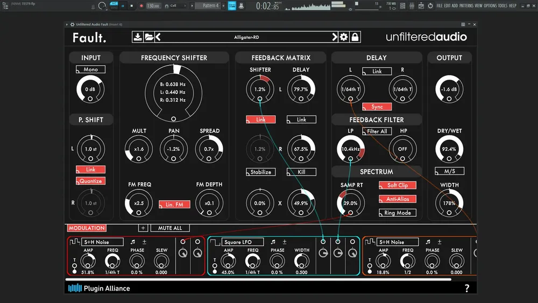Toggle Lin. FM mode

[x=174, y=205]
